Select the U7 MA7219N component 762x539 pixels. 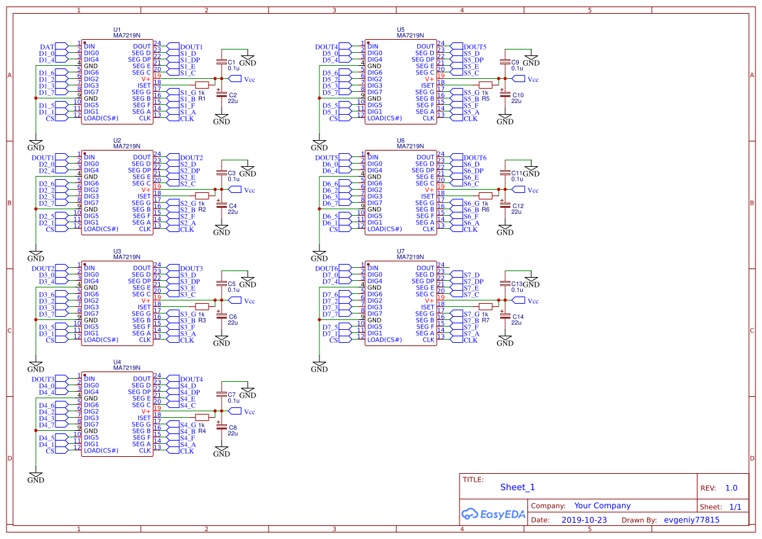(400, 303)
